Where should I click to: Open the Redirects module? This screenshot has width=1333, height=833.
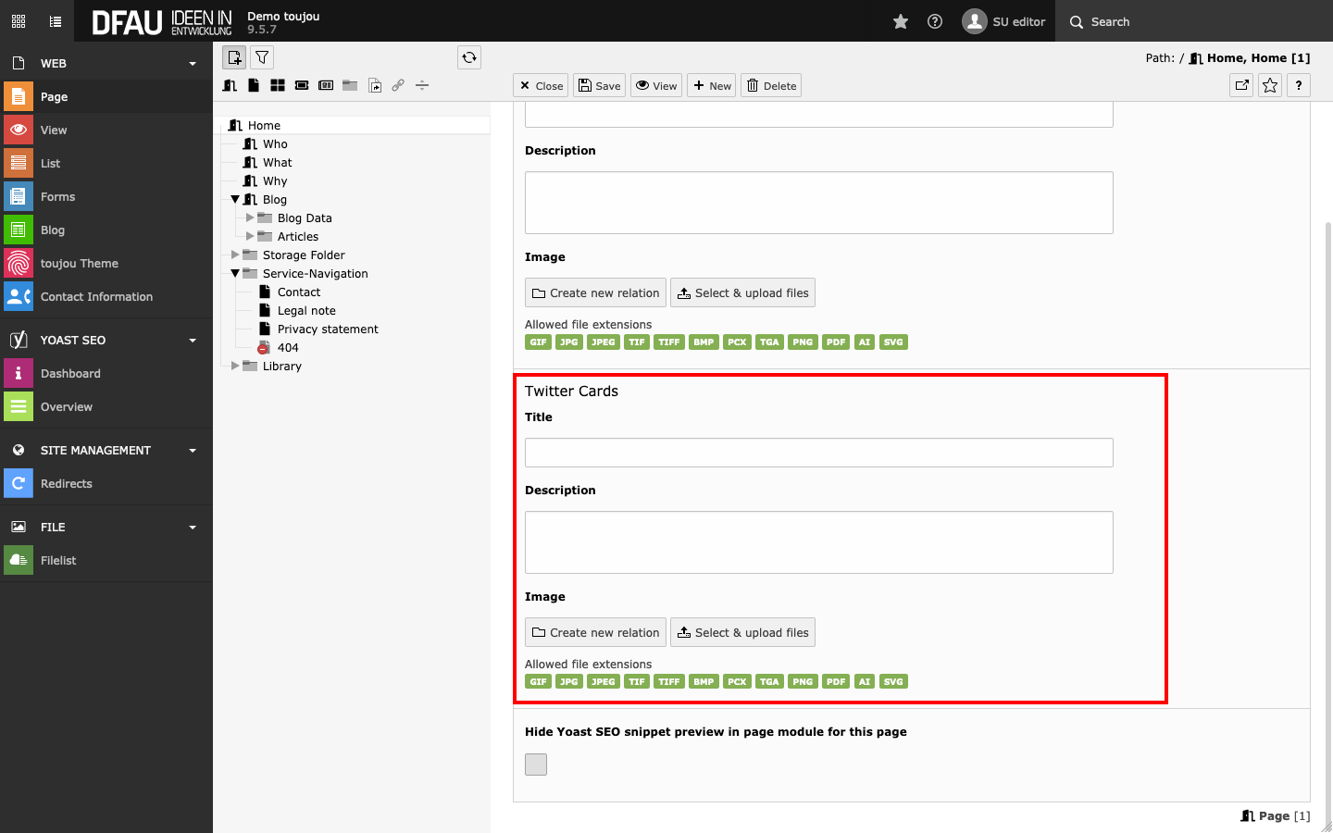[x=66, y=484]
